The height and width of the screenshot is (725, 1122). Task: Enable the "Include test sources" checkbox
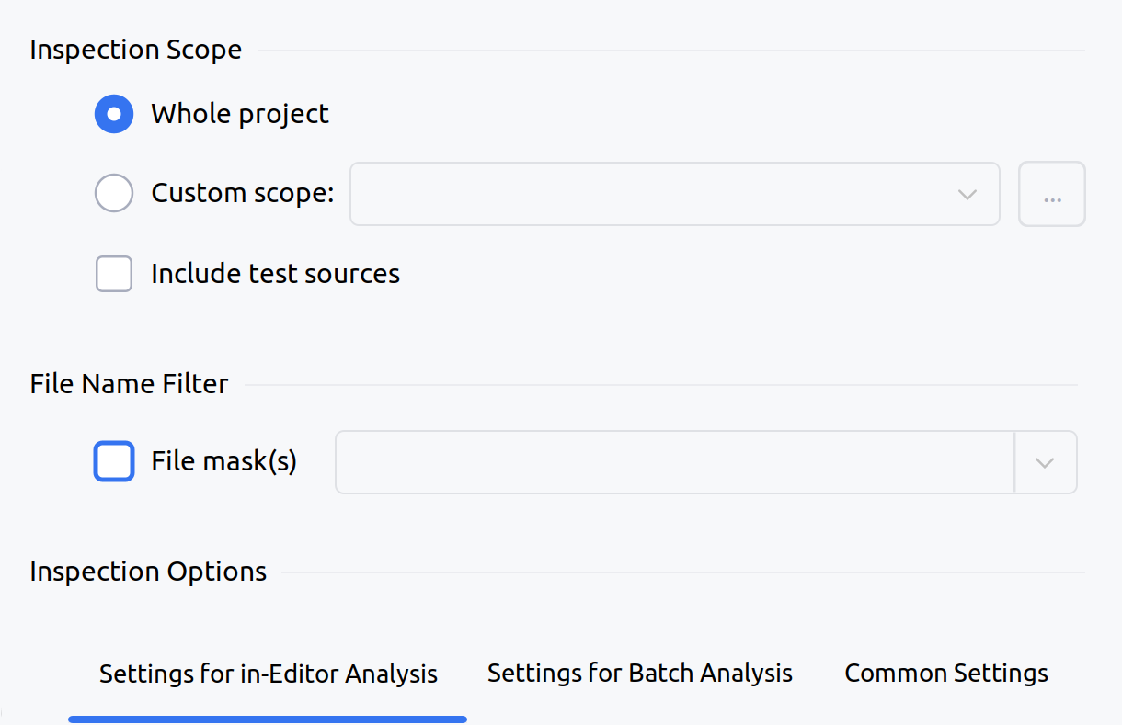click(x=113, y=273)
